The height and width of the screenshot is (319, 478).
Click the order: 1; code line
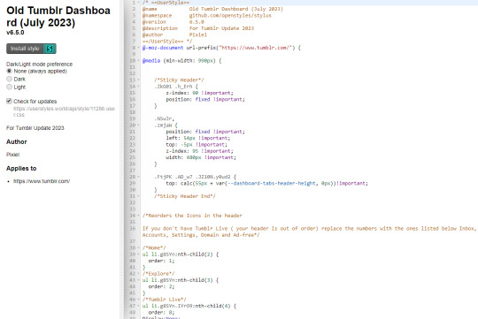click(161, 261)
